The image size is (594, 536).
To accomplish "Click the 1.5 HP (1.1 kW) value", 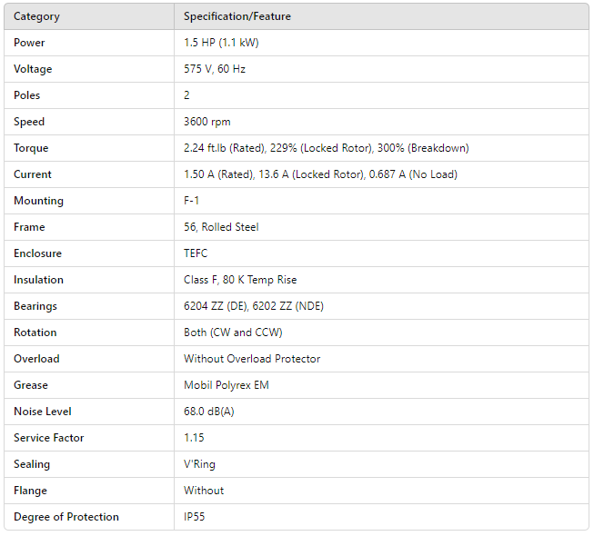I will coord(221,43).
